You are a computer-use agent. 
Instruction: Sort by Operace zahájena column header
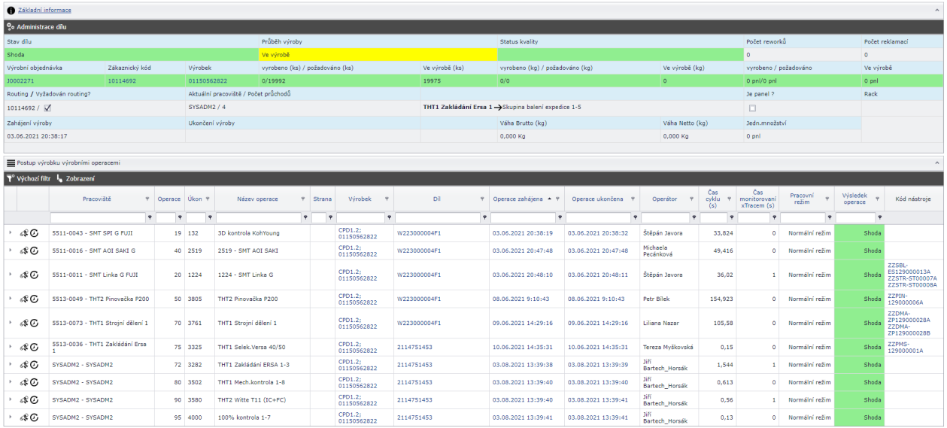click(518, 199)
